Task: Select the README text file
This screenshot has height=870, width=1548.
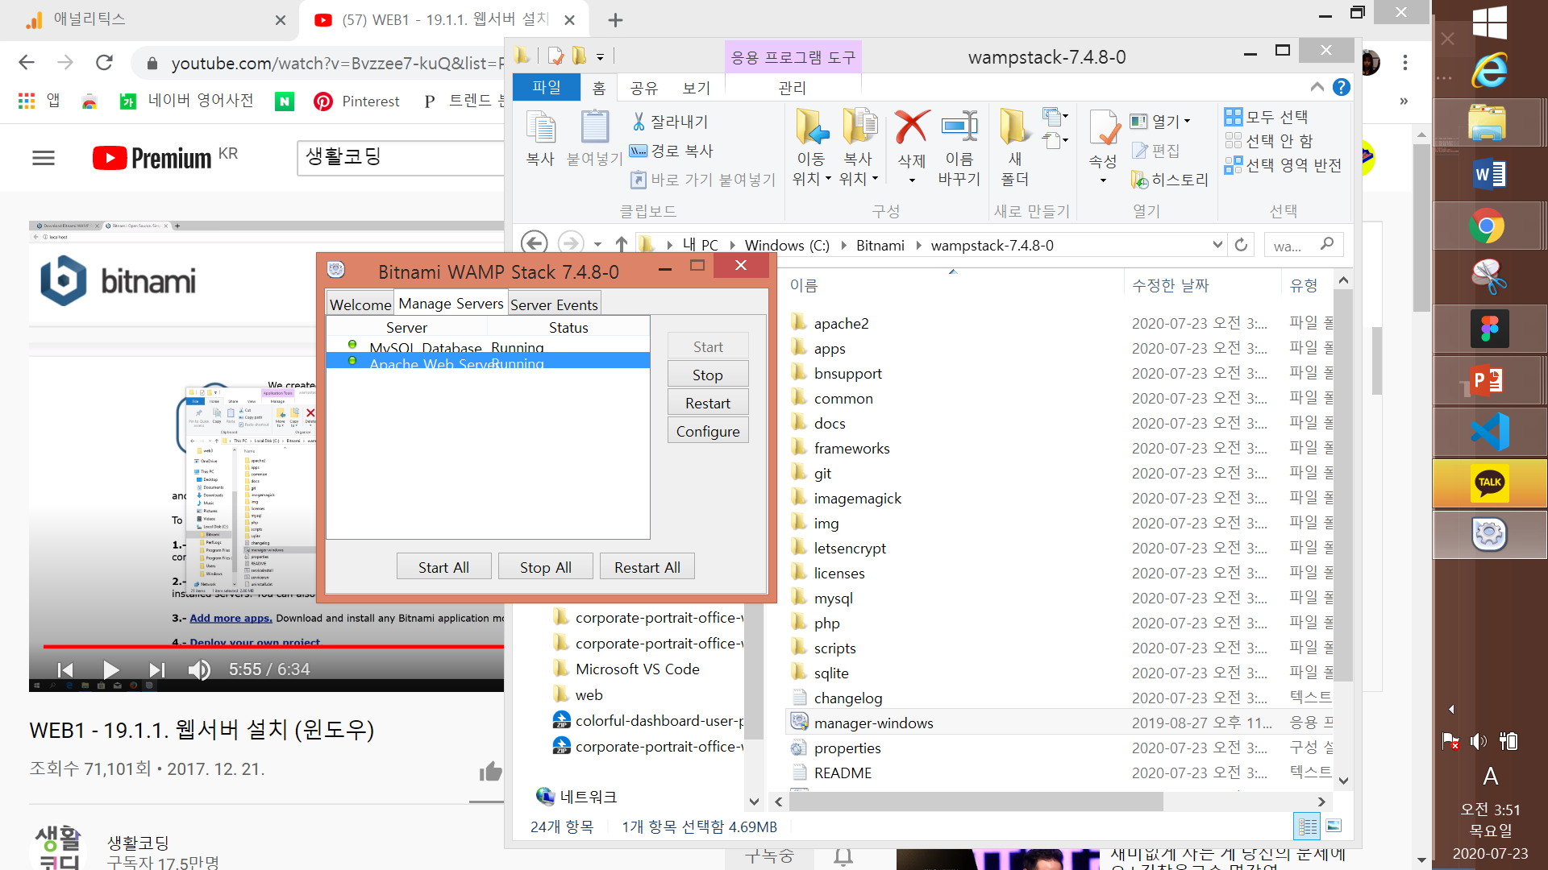Action: (x=843, y=773)
